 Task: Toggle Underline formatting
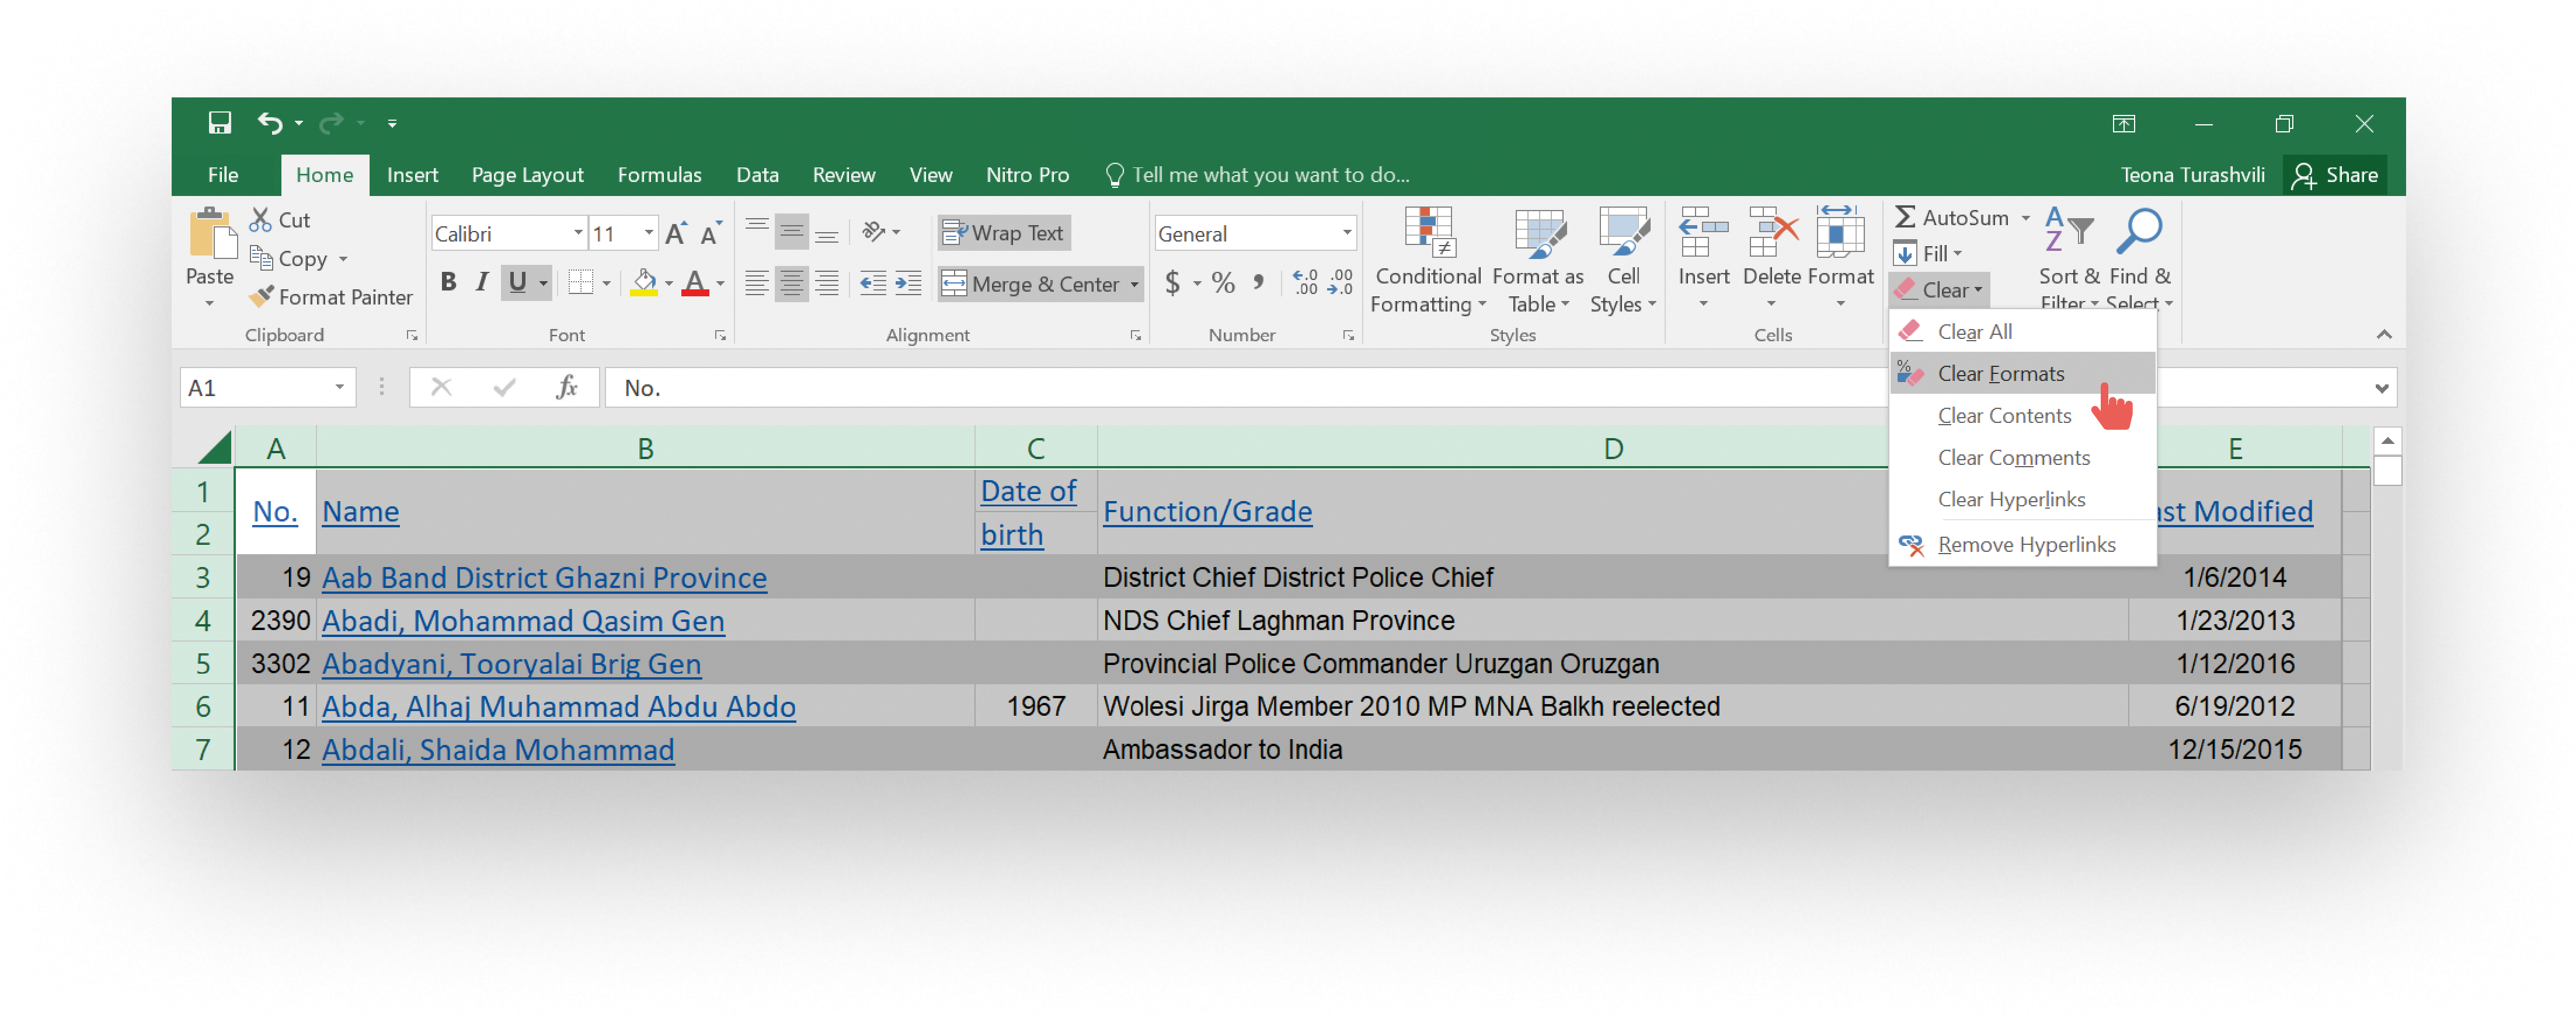pos(517,283)
